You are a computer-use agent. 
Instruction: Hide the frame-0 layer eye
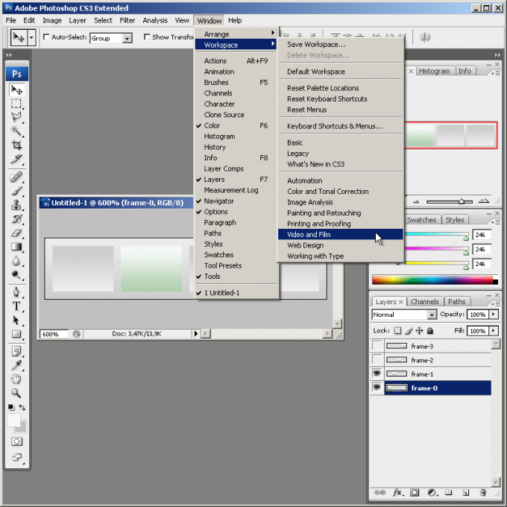click(377, 388)
